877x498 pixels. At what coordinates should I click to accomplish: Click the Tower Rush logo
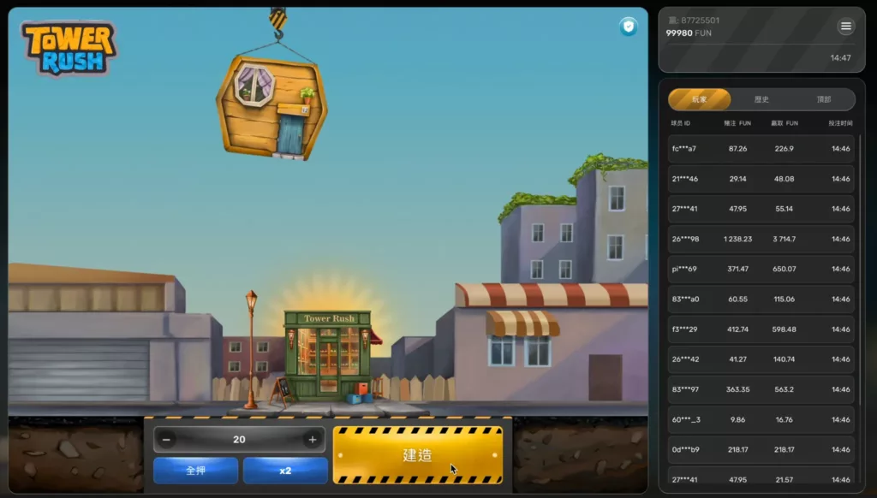[69, 47]
